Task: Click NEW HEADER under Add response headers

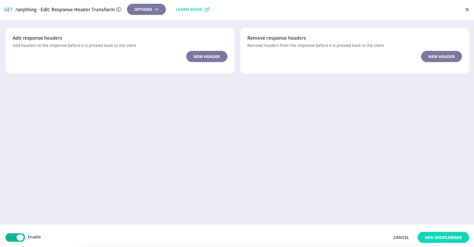Action: coord(207,56)
